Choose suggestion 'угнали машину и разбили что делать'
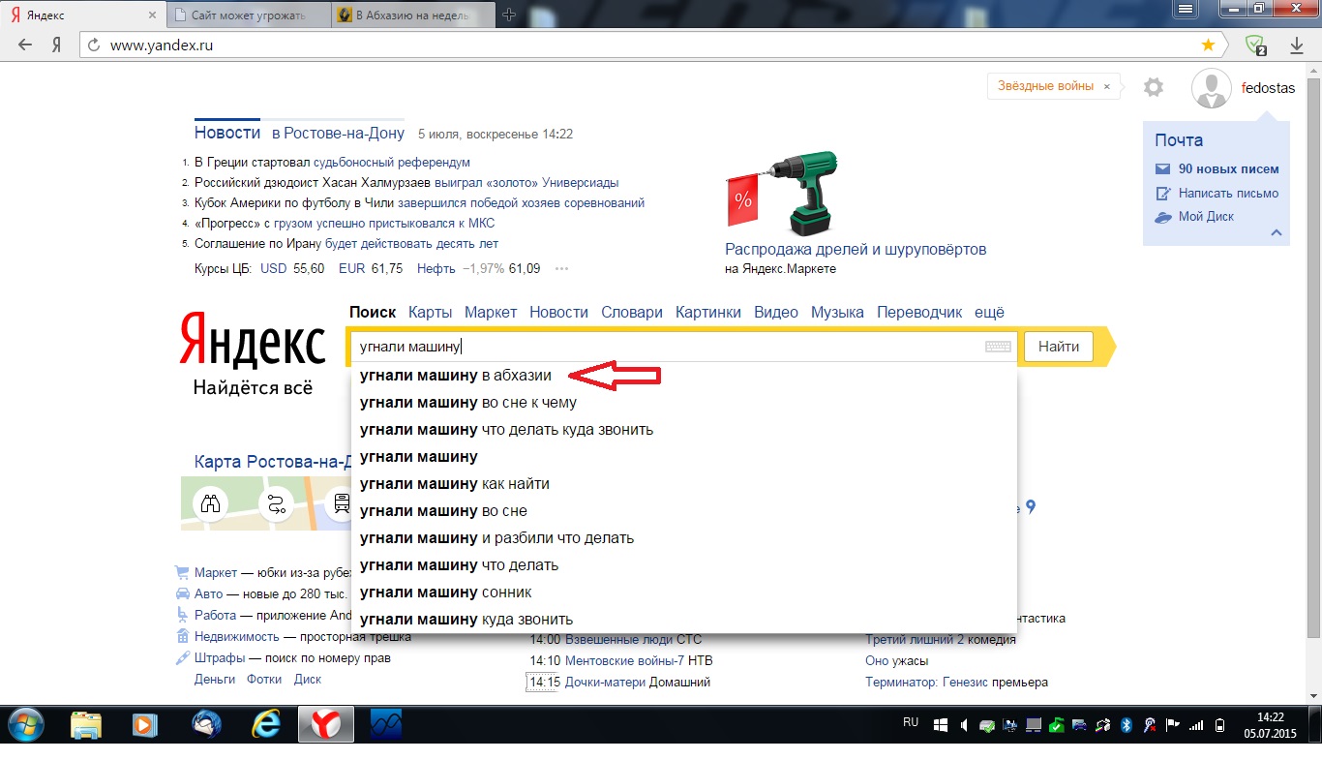This screenshot has width=1322, height=760. (683, 538)
